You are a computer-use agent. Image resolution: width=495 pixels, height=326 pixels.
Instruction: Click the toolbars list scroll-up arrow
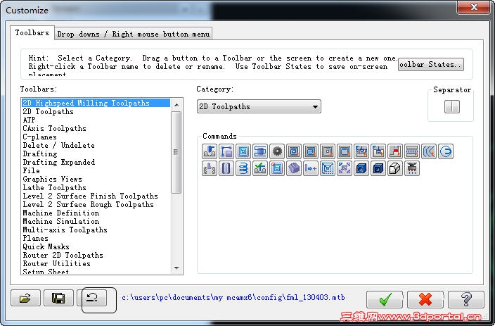click(176, 105)
